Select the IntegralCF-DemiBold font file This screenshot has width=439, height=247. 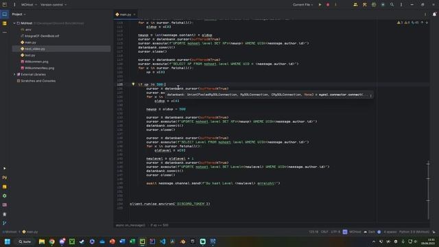click(40, 36)
